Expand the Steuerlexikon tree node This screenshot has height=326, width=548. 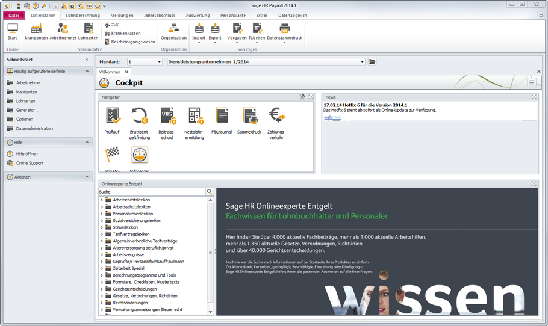coord(102,227)
